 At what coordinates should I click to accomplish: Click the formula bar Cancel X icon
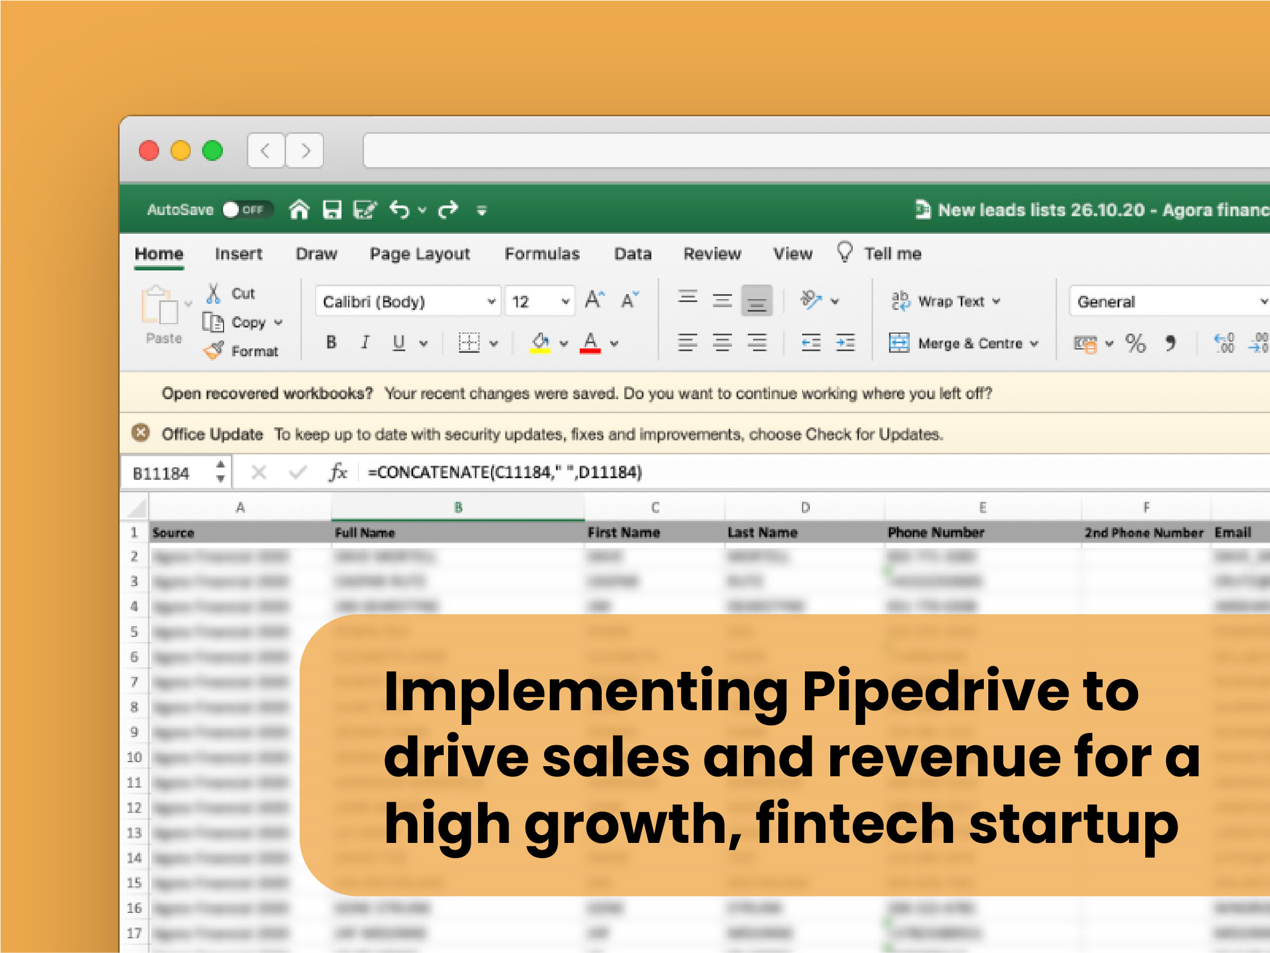click(x=259, y=473)
